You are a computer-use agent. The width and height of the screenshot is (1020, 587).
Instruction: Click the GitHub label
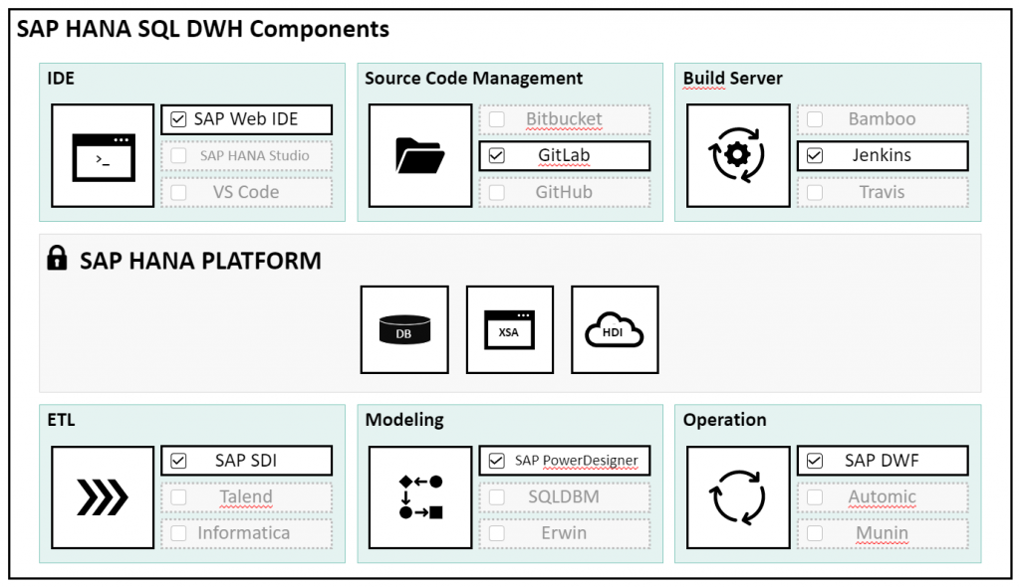[564, 192]
